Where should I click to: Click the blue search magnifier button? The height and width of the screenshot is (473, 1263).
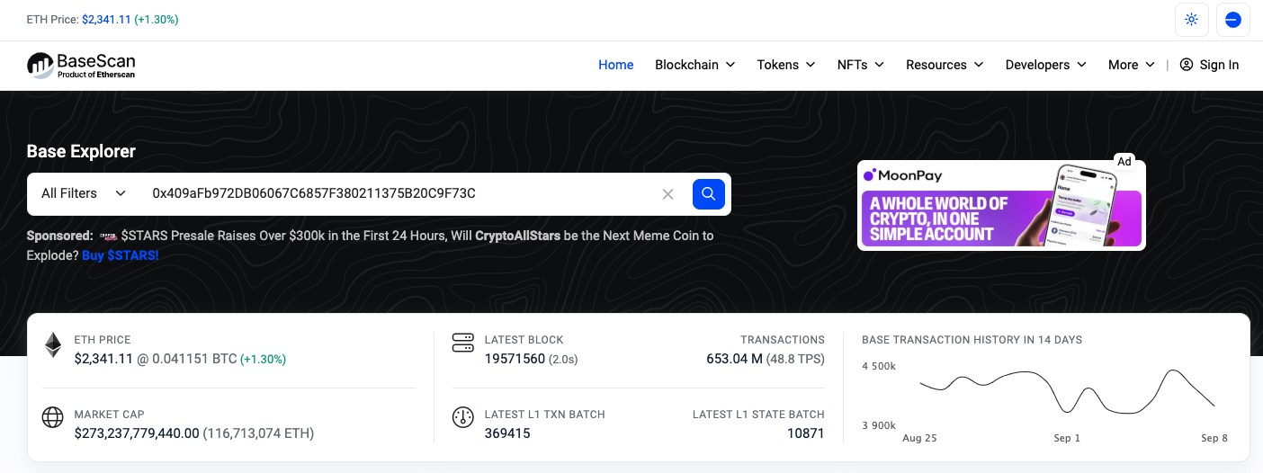click(708, 193)
